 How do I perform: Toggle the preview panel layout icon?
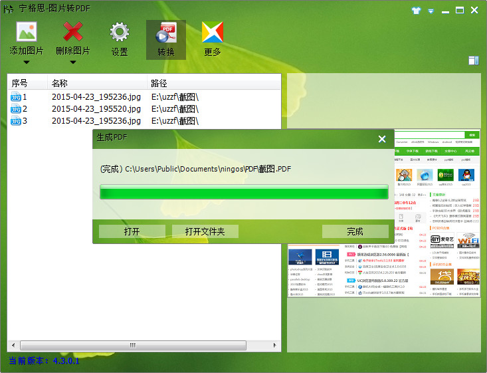474,61
